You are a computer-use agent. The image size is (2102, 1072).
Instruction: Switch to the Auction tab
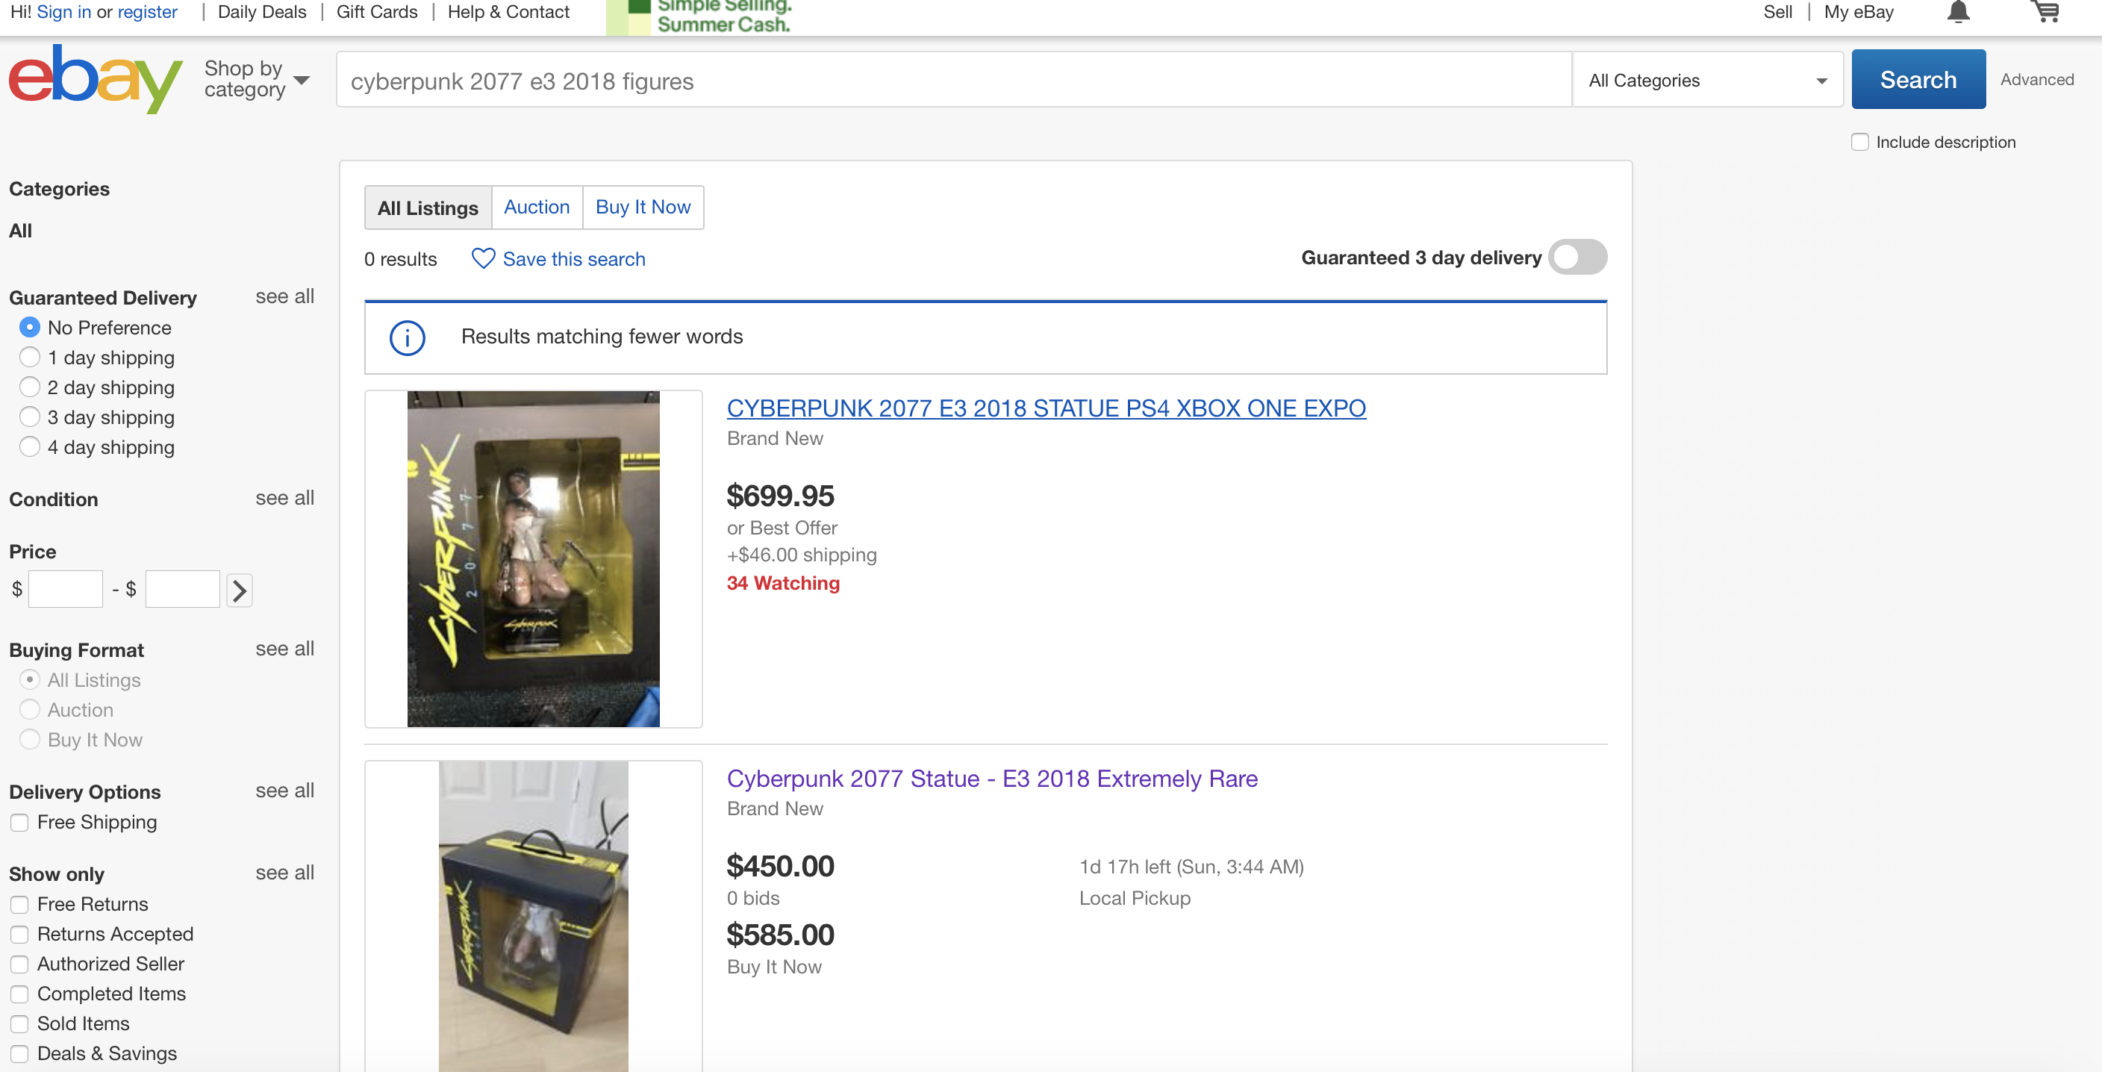tap(536, 208)
